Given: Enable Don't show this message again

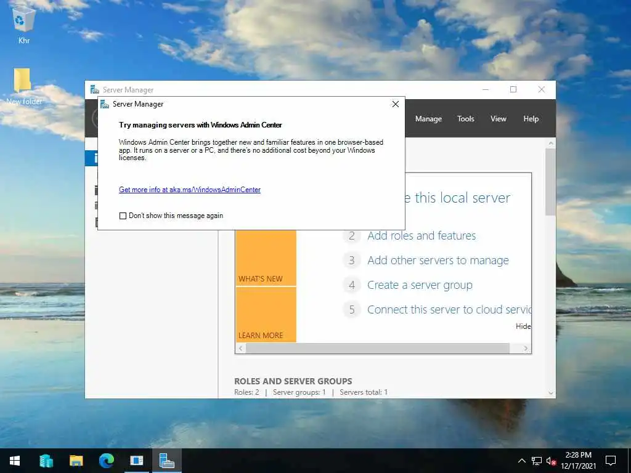Looking at the screenshot, I should point(123,216).
